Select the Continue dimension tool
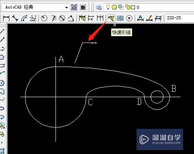194x154 pixels. (100, 18)
